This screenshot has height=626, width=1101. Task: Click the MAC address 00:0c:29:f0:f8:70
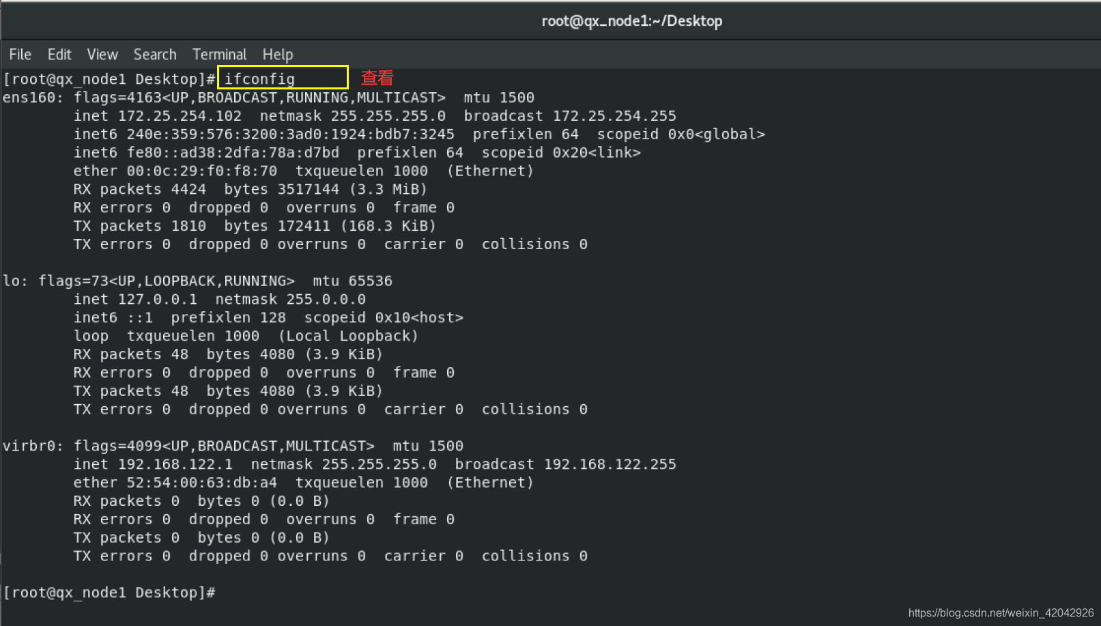tap(202, 171)
